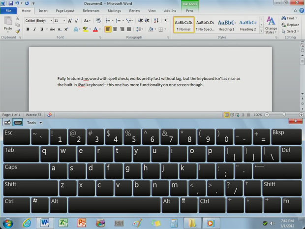
Task: Open the font color dropdown arrow
Action: [x=100, y=29]
